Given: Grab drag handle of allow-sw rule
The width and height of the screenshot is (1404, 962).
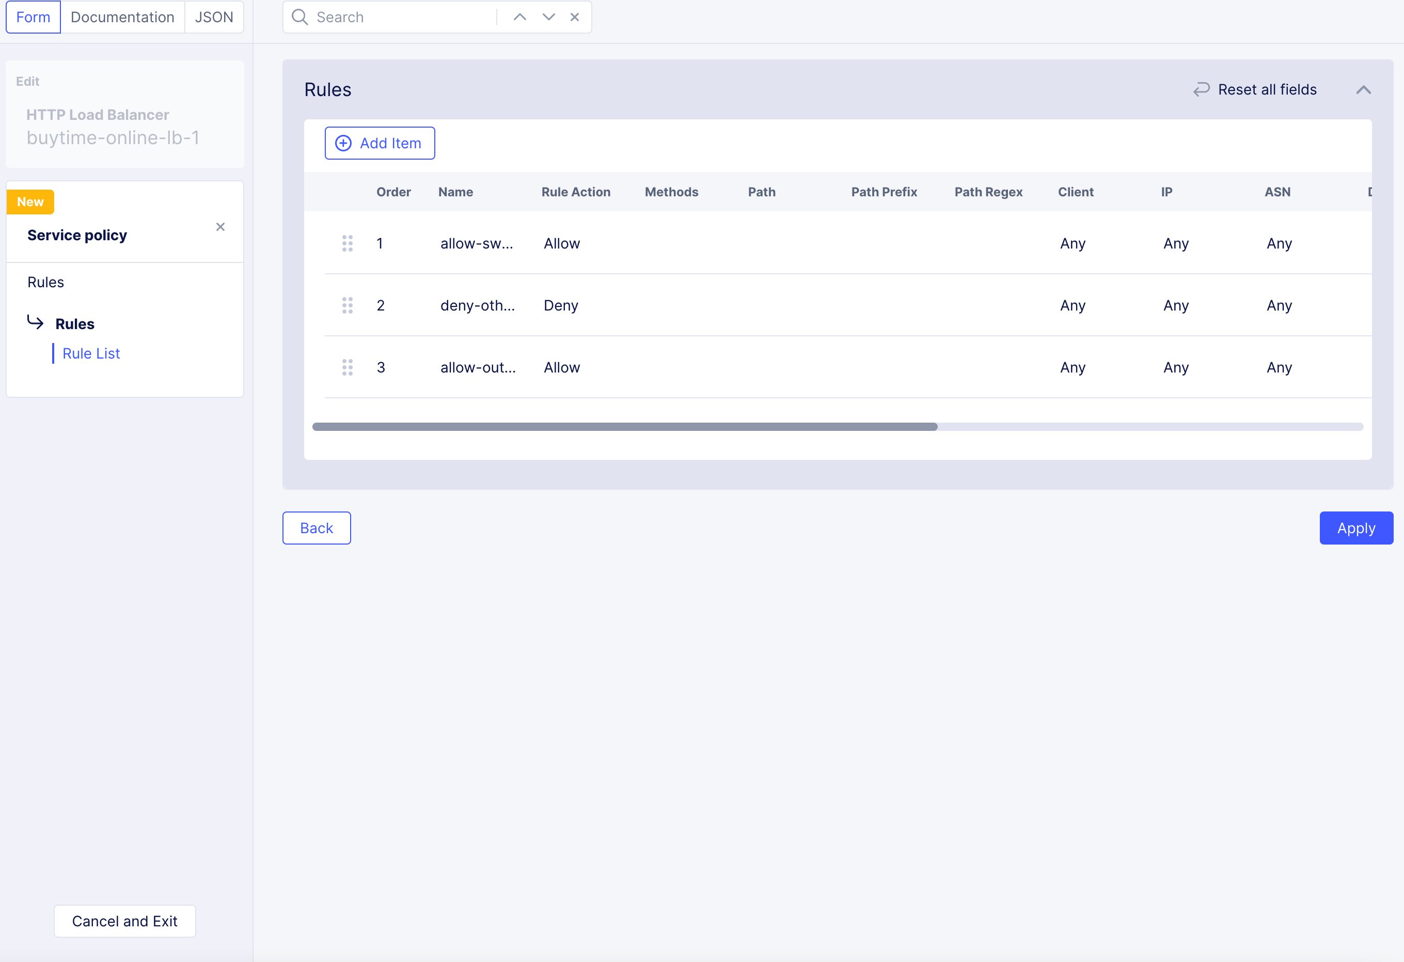Looking at the screenshot, I should pos(348,243).
